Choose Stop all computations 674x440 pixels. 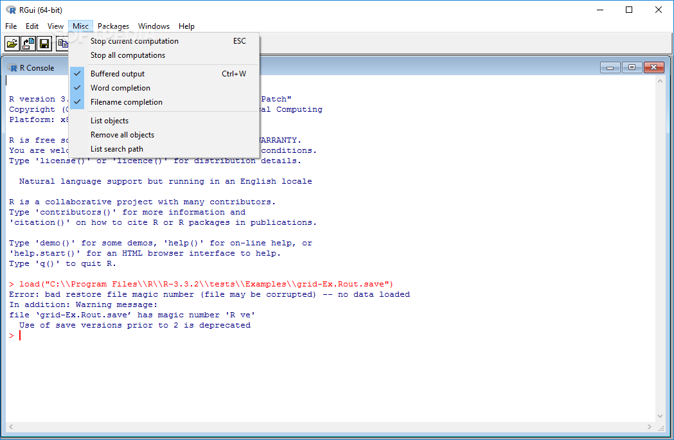[164, 55]
